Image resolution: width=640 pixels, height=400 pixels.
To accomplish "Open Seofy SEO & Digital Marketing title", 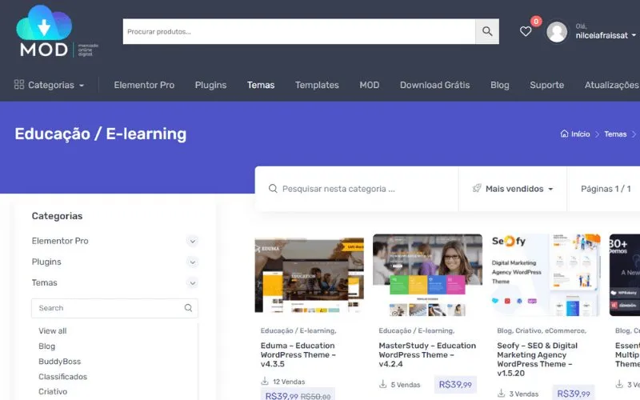I will pyautogui.click(x=537, y=358).
